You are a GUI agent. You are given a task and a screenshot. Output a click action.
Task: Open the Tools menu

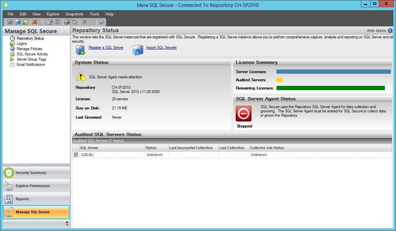point(95,14)
